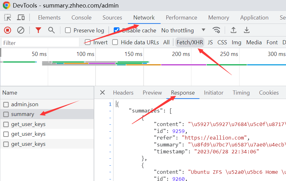Uncheck Disable cache checkbox

(x=117, y=30)
